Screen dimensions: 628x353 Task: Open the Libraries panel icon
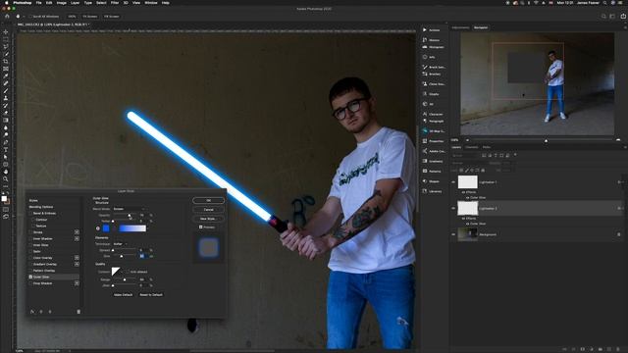425,191
